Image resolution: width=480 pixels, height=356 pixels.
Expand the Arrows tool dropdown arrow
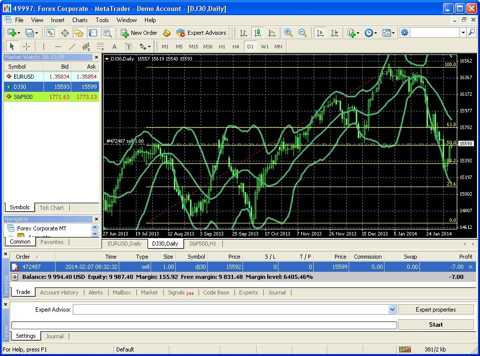pyautogui.click(x=150, y=47)
